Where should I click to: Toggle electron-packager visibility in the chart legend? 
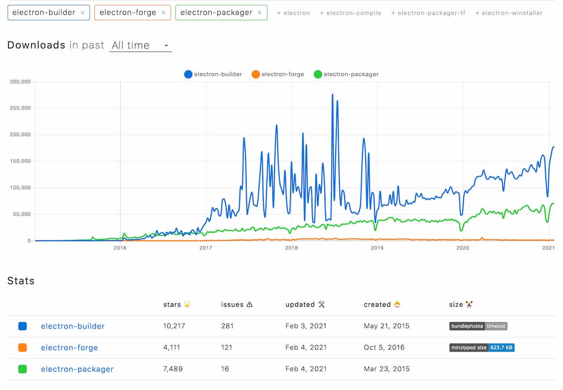coord(346,74)
